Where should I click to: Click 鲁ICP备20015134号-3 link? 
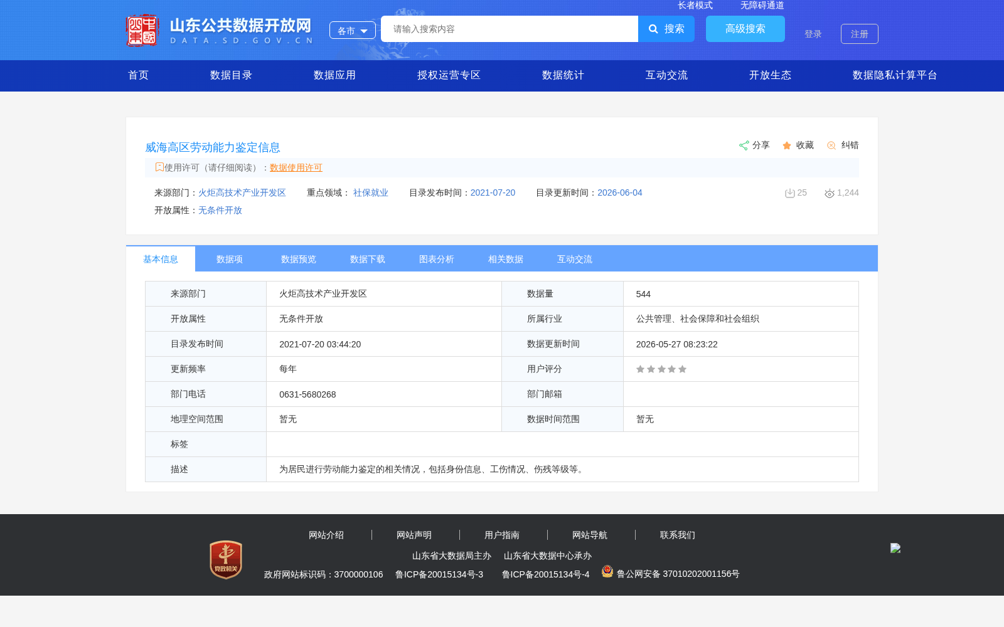click(439, 574)
